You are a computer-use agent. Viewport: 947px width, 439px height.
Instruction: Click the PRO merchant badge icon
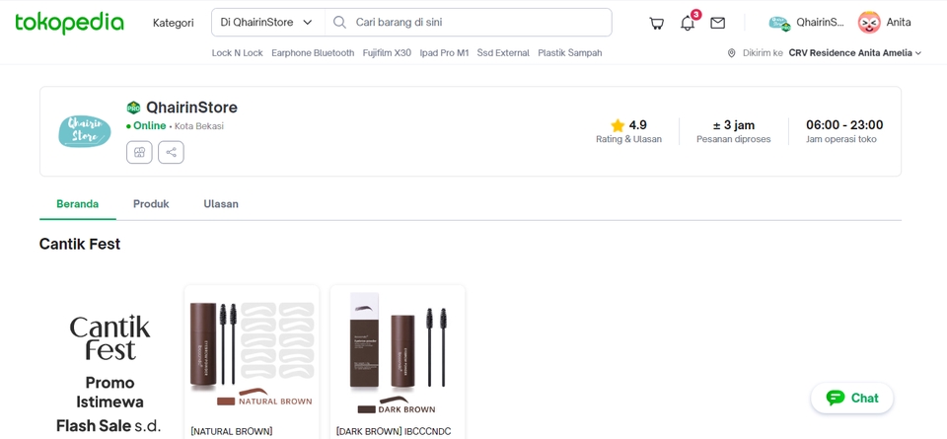(x=133, y=109)
